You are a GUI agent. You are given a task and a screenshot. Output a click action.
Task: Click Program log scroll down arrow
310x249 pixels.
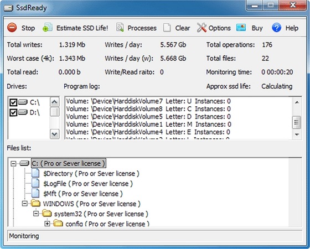pos(297,134)
